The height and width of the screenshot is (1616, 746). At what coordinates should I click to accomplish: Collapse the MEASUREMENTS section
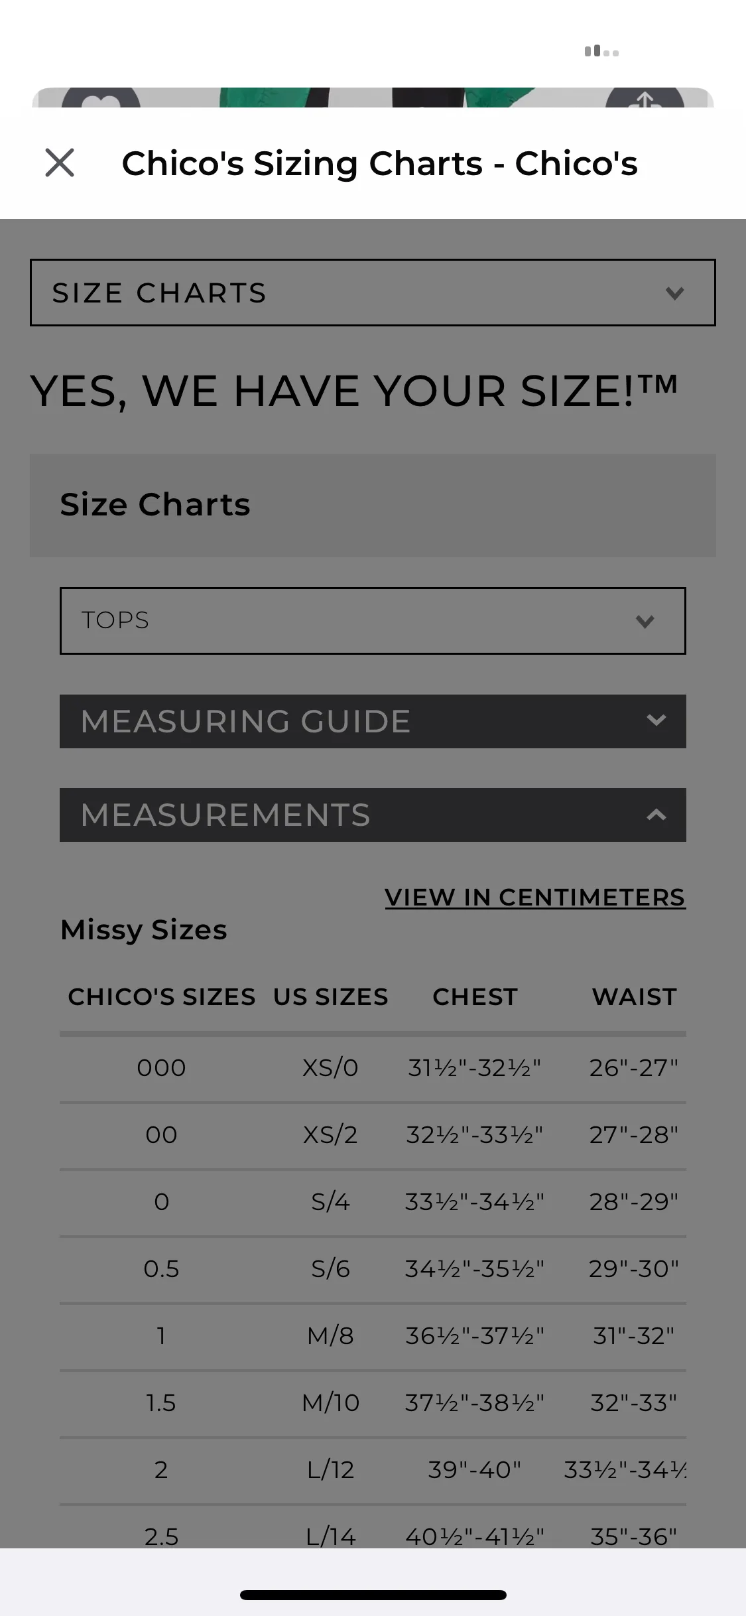(373, 815)
